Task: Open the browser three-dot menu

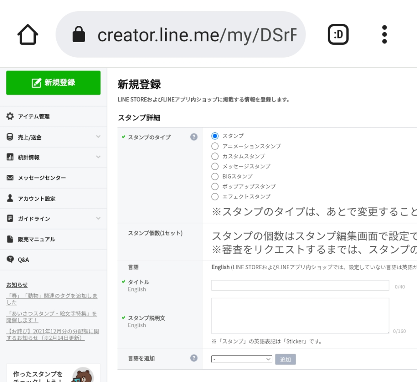Action: point(384,34)
